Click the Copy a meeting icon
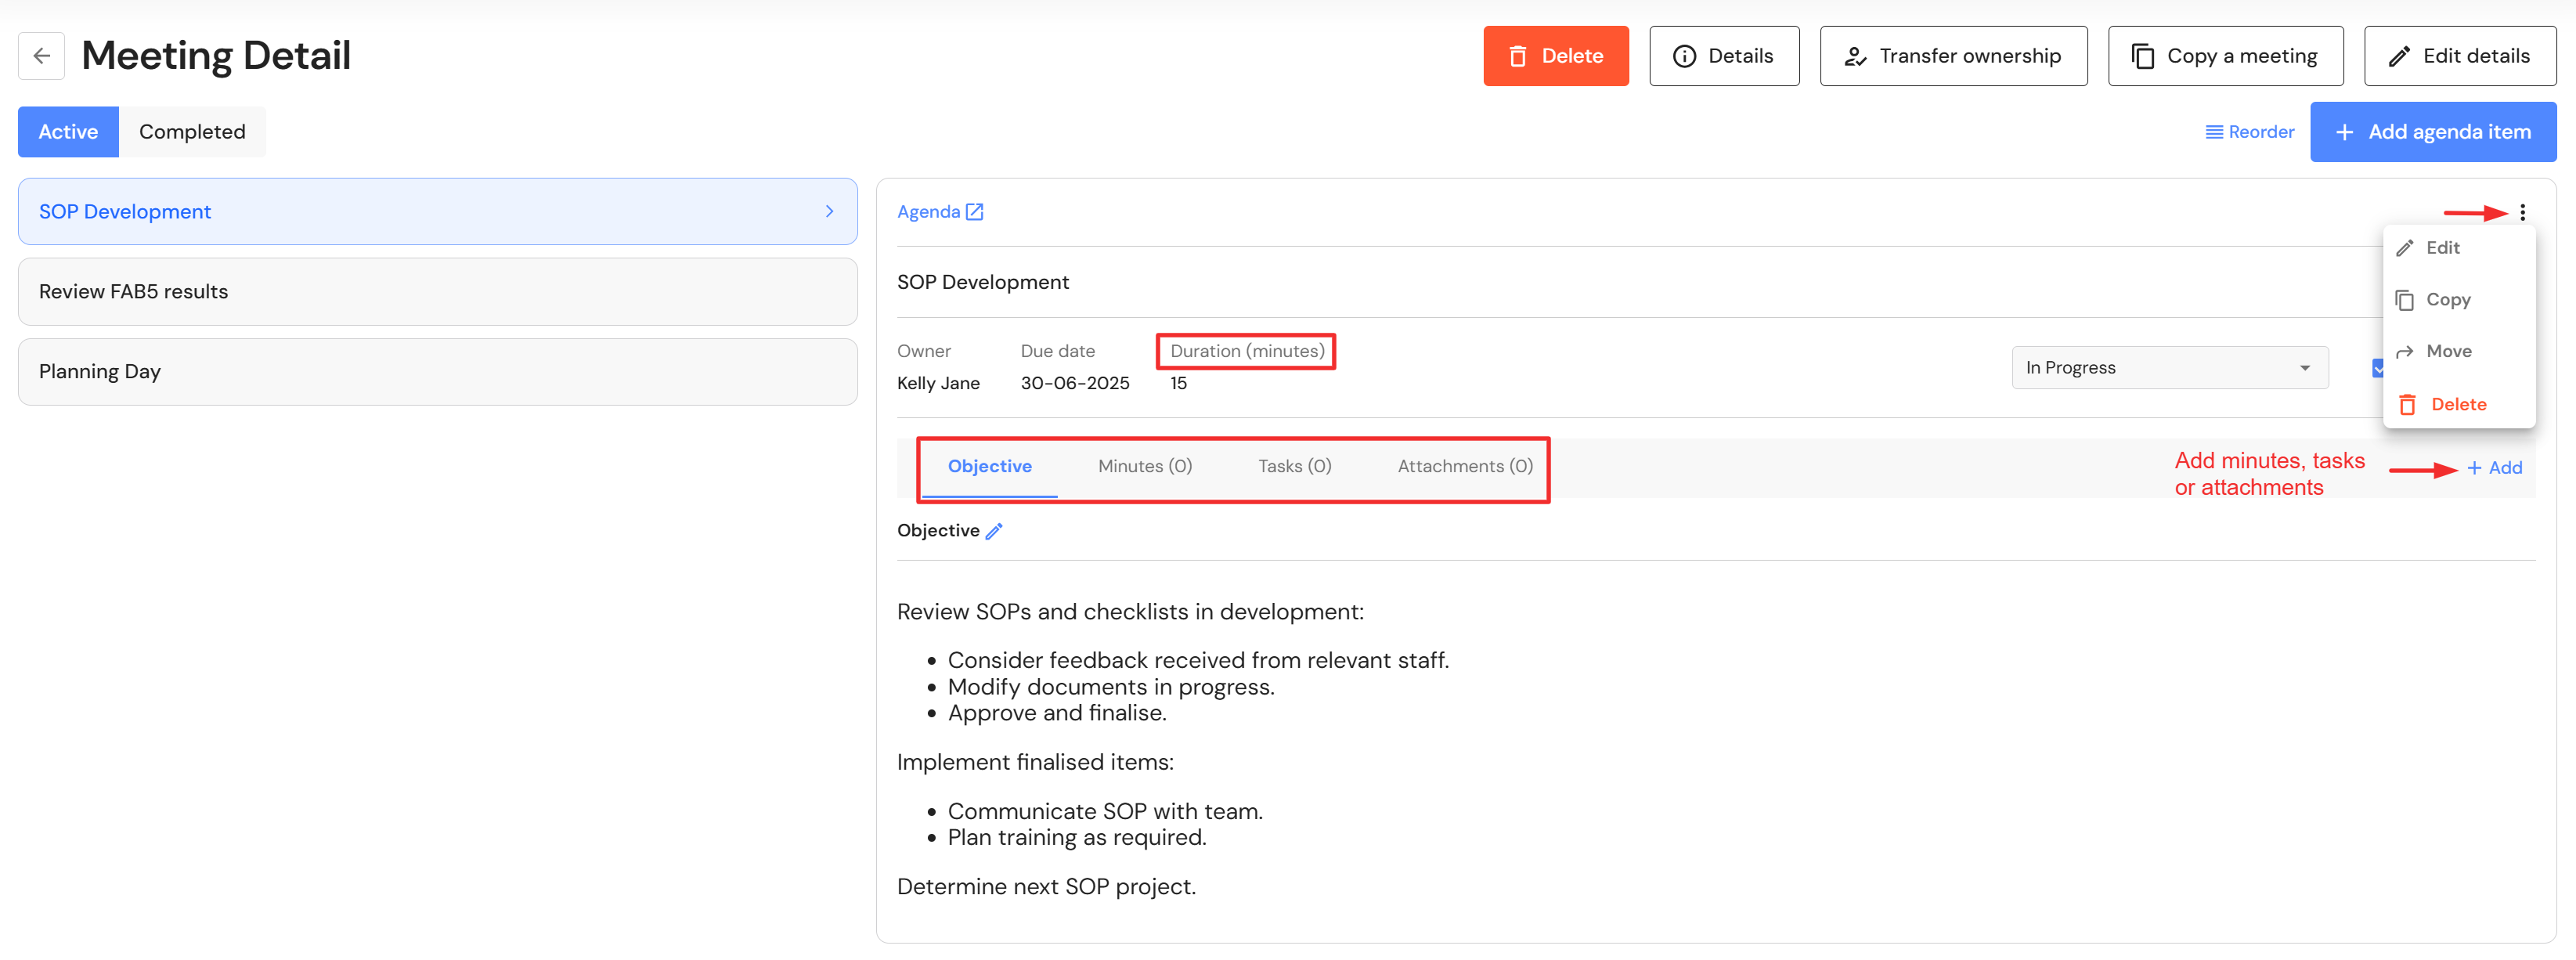This screenshot has width=2576, height=960. click(x=2142, y=57)
